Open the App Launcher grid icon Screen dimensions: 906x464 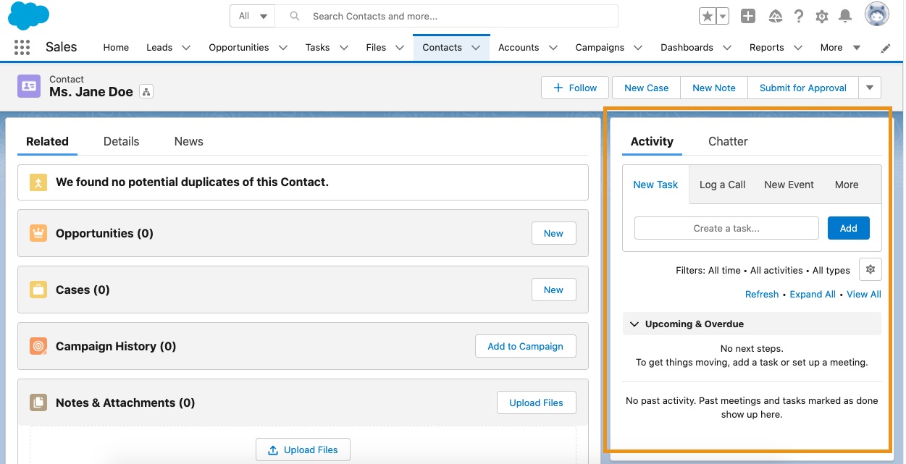pyautogui.click(x=22, y=48)
